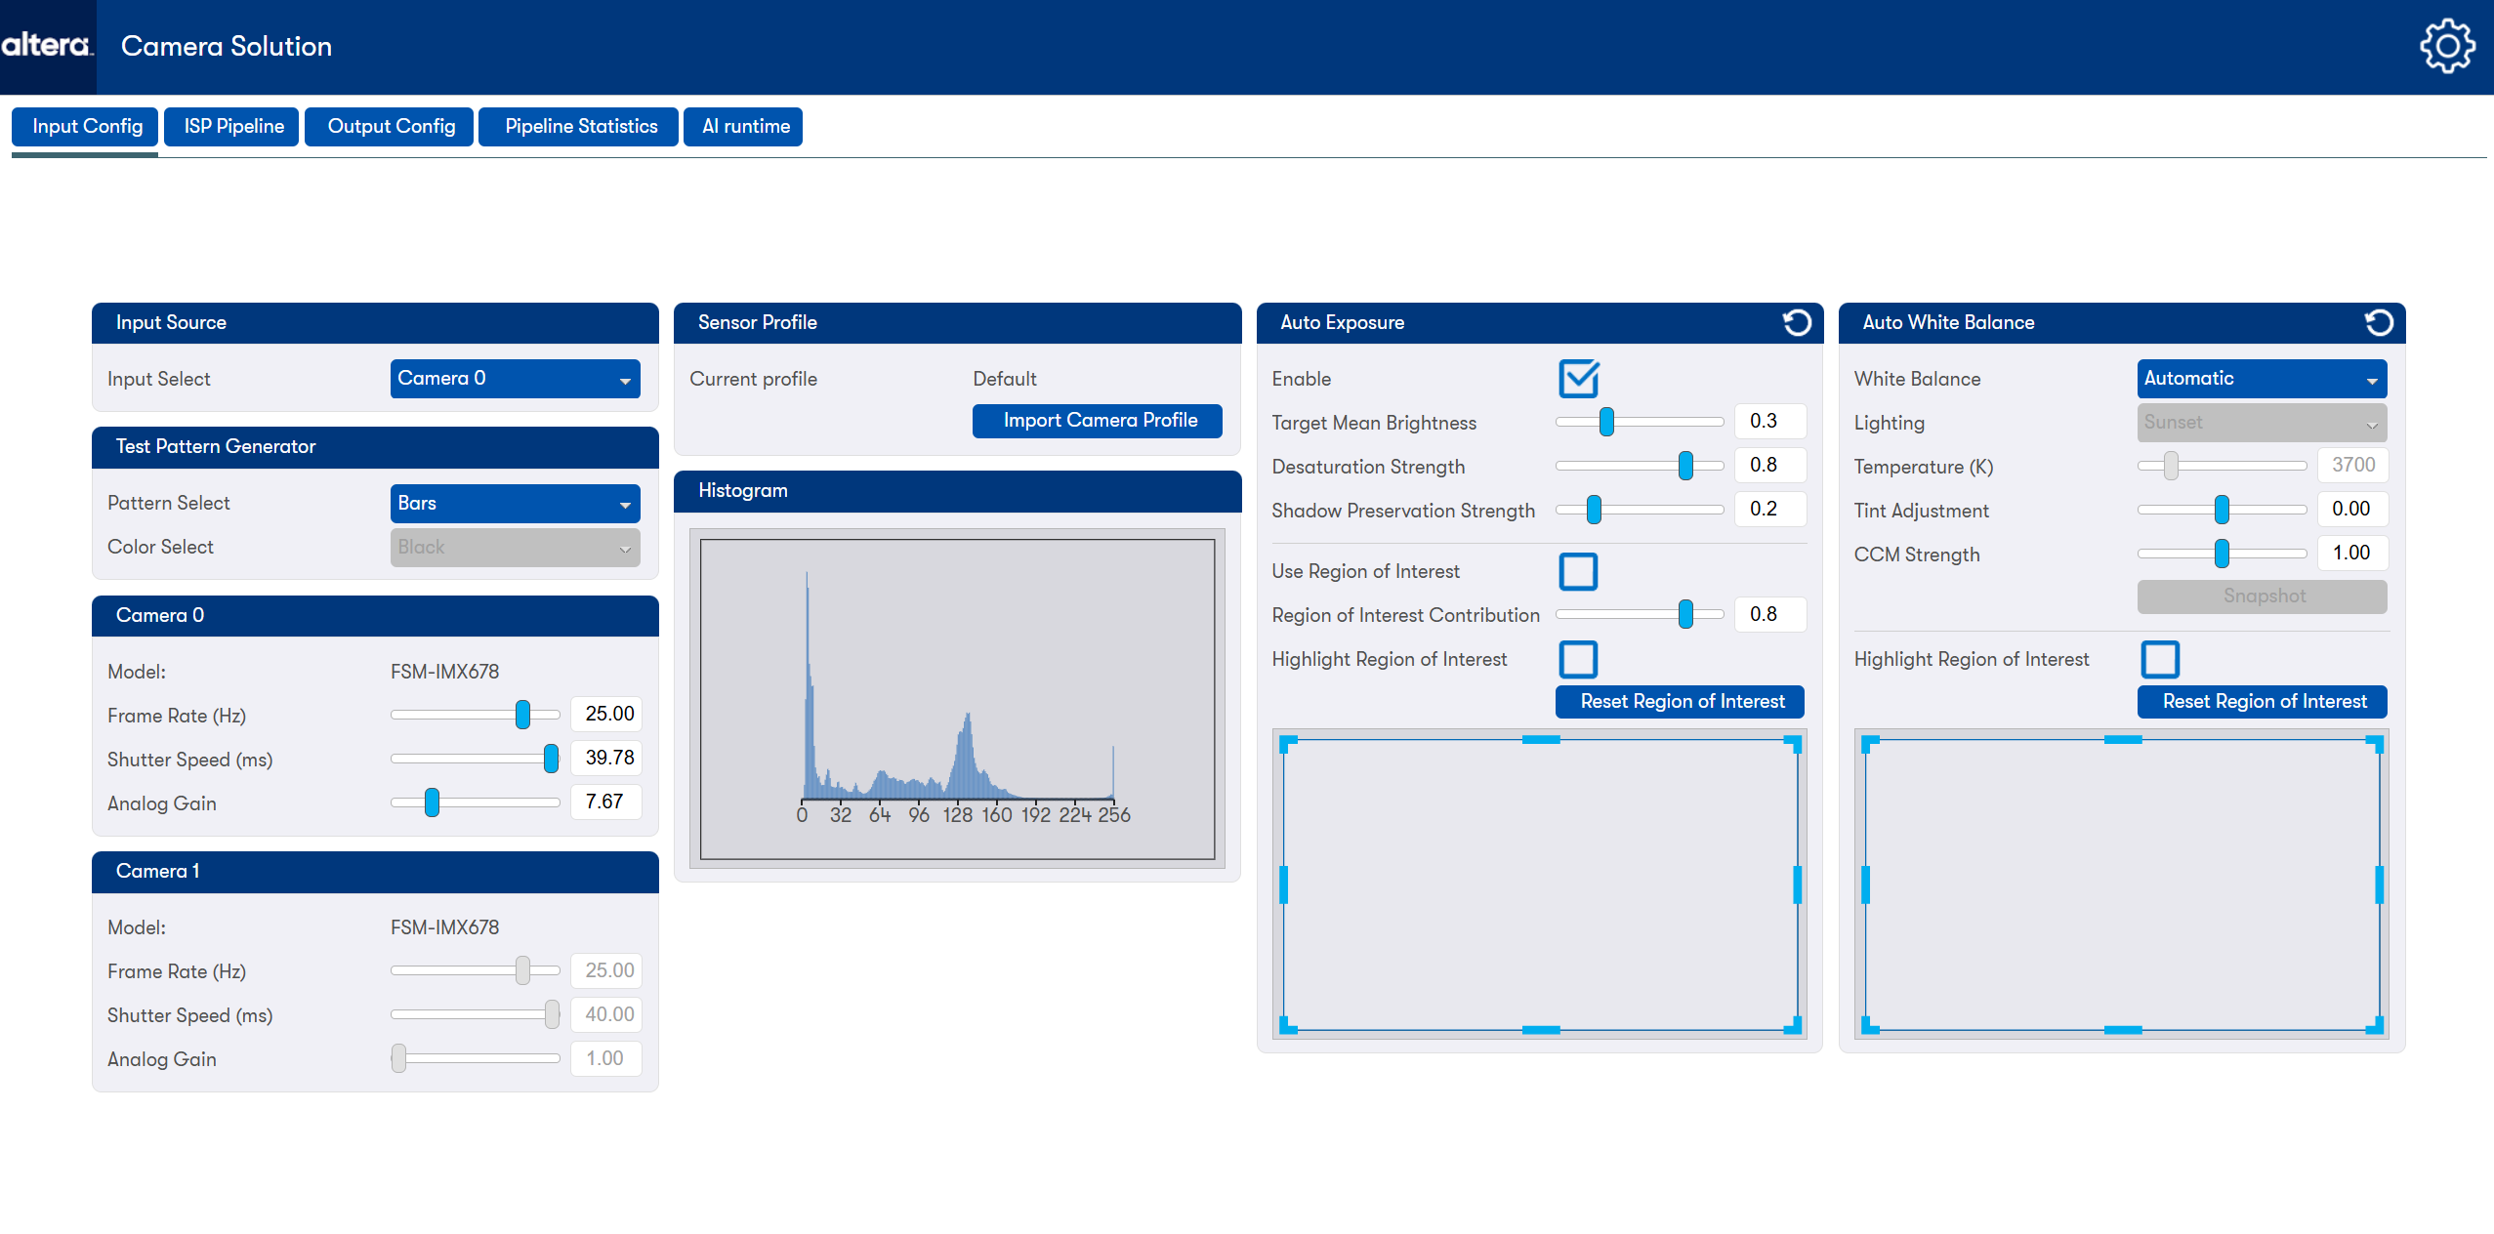Image resolution: width=2494 pixels, height=1234 pixels.
Task: Open the Input Select Camera 0 dropdown
Action: (515, 379)
